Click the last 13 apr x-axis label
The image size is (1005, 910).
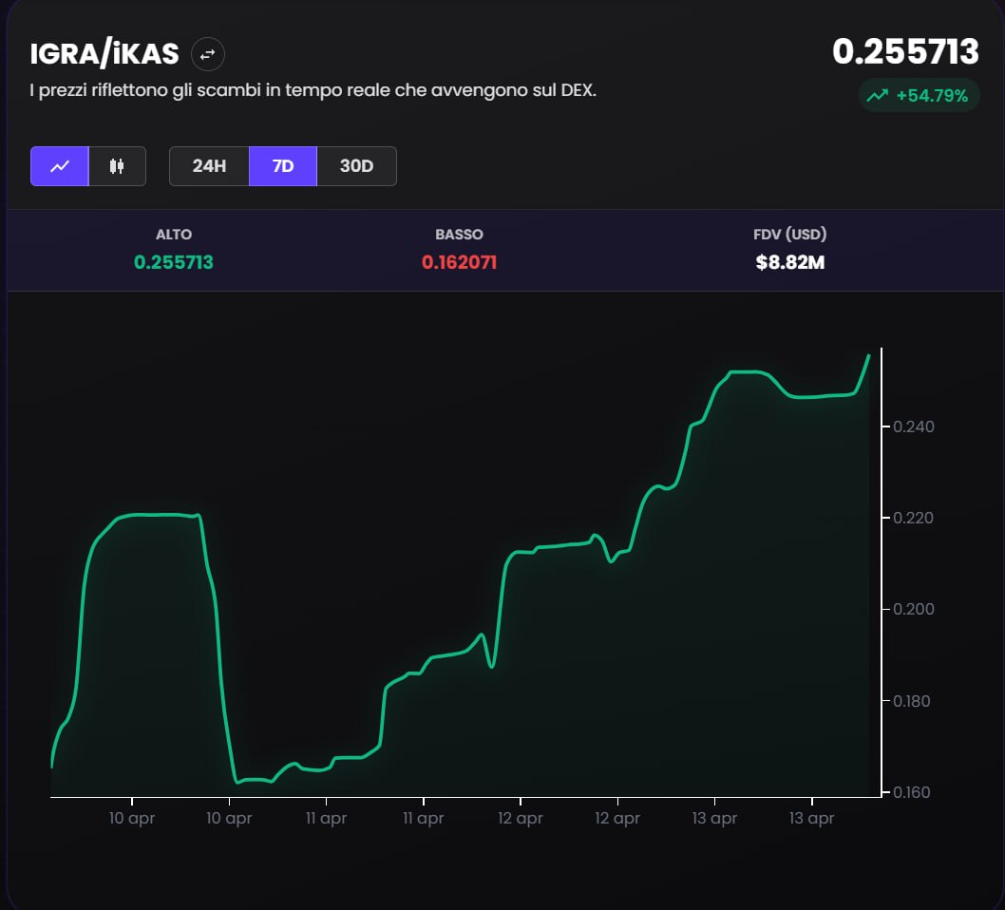(x=812, y=819)
